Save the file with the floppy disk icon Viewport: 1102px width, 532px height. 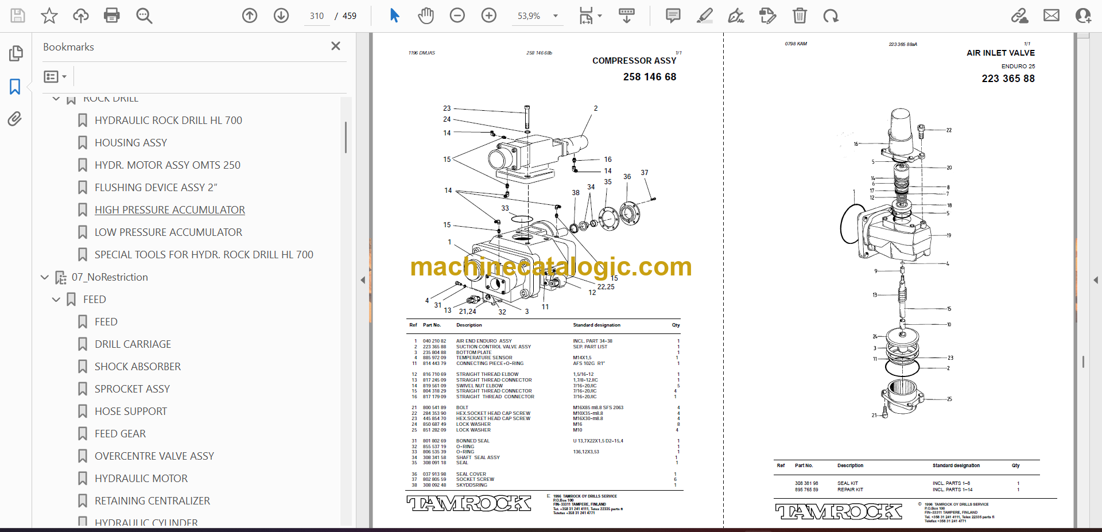pyautogui.click(x=18, y=15)
